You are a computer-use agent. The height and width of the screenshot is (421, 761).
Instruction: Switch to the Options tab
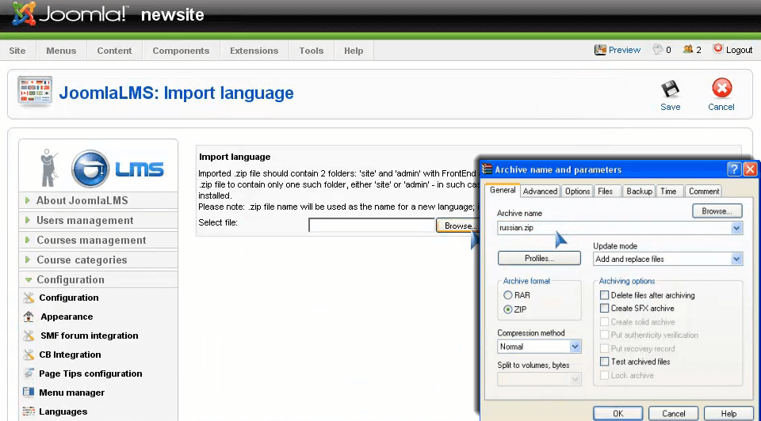(578, 192)
